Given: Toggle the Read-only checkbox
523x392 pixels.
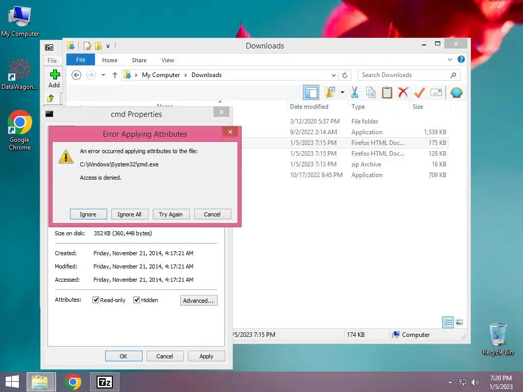Looking at the screenshot, I should [96, 300].
